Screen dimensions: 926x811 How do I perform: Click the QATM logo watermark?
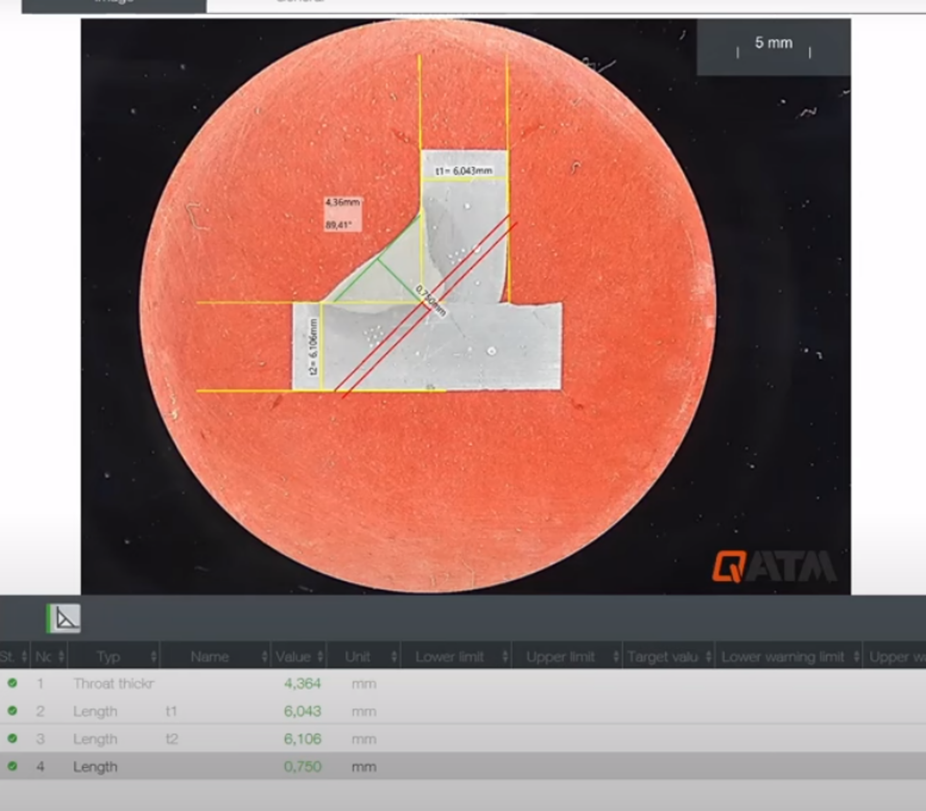pyautogui.click(x=773, y=566)
